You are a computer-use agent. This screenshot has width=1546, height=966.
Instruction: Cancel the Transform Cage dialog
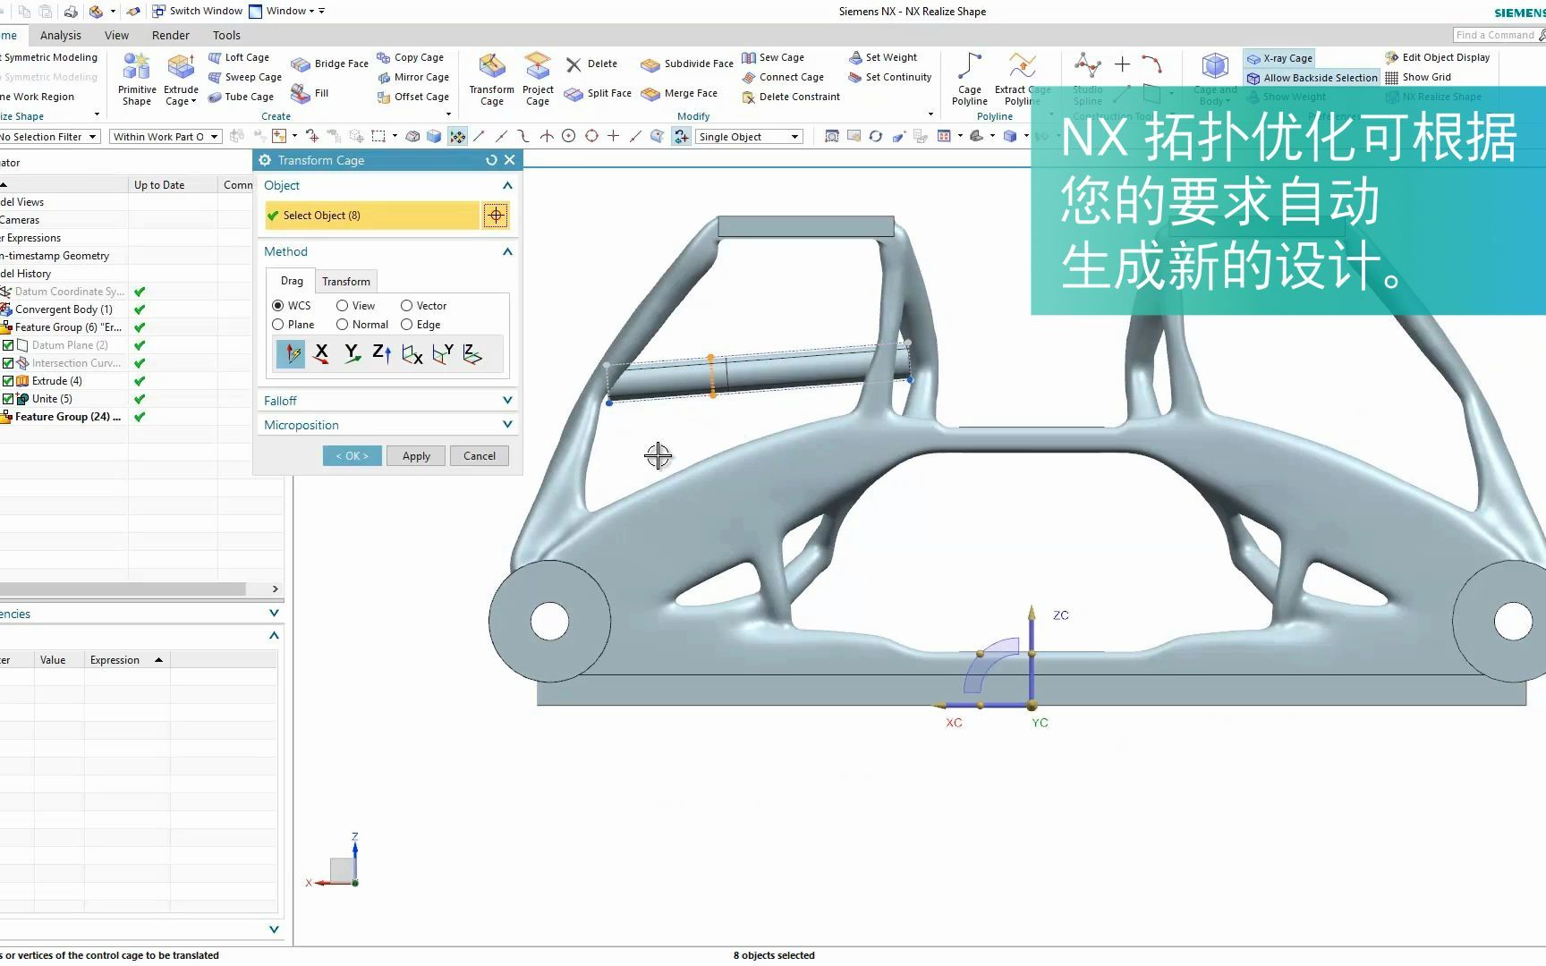(480, 456)
